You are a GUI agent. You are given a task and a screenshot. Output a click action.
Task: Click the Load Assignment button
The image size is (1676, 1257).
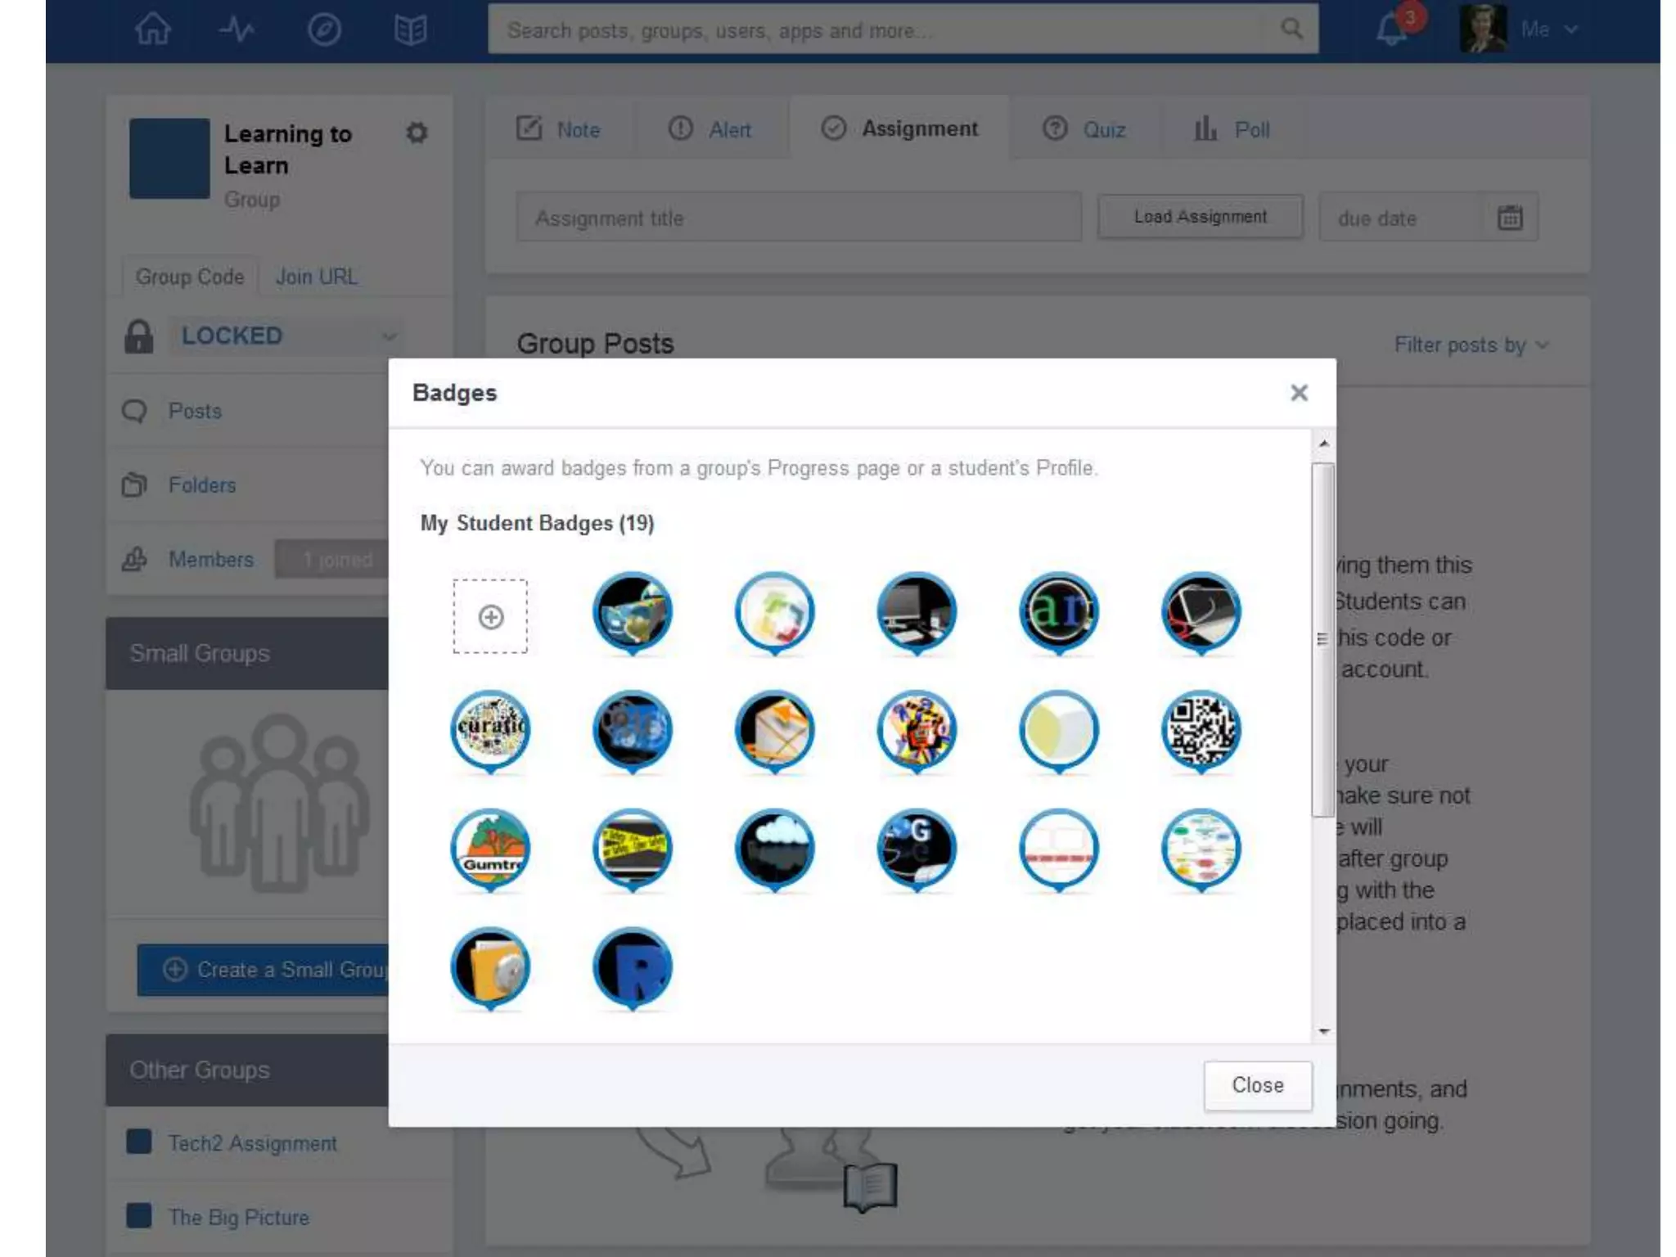pos(1200,217)
